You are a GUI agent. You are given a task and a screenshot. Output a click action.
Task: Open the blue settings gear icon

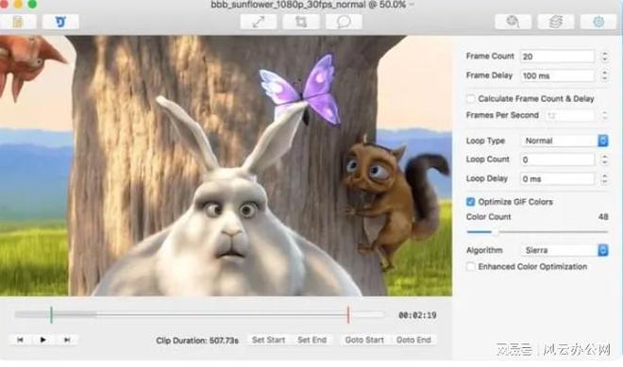point(598,22)
